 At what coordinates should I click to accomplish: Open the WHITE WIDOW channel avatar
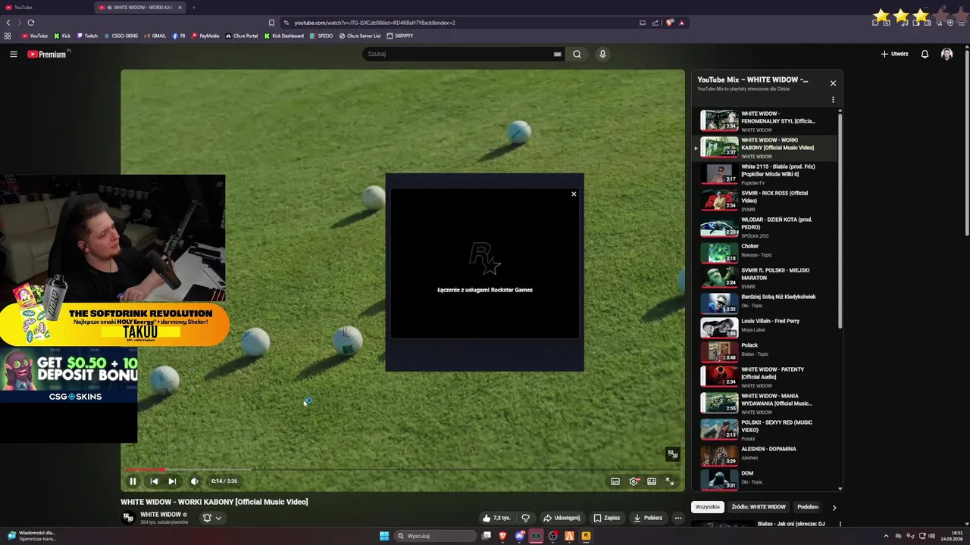(x=128, y=518)
